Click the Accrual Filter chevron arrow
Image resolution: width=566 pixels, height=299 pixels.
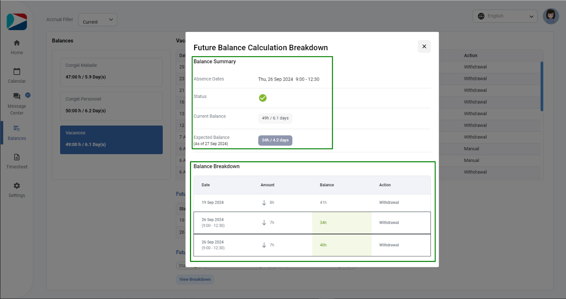[x=111, y=20]
